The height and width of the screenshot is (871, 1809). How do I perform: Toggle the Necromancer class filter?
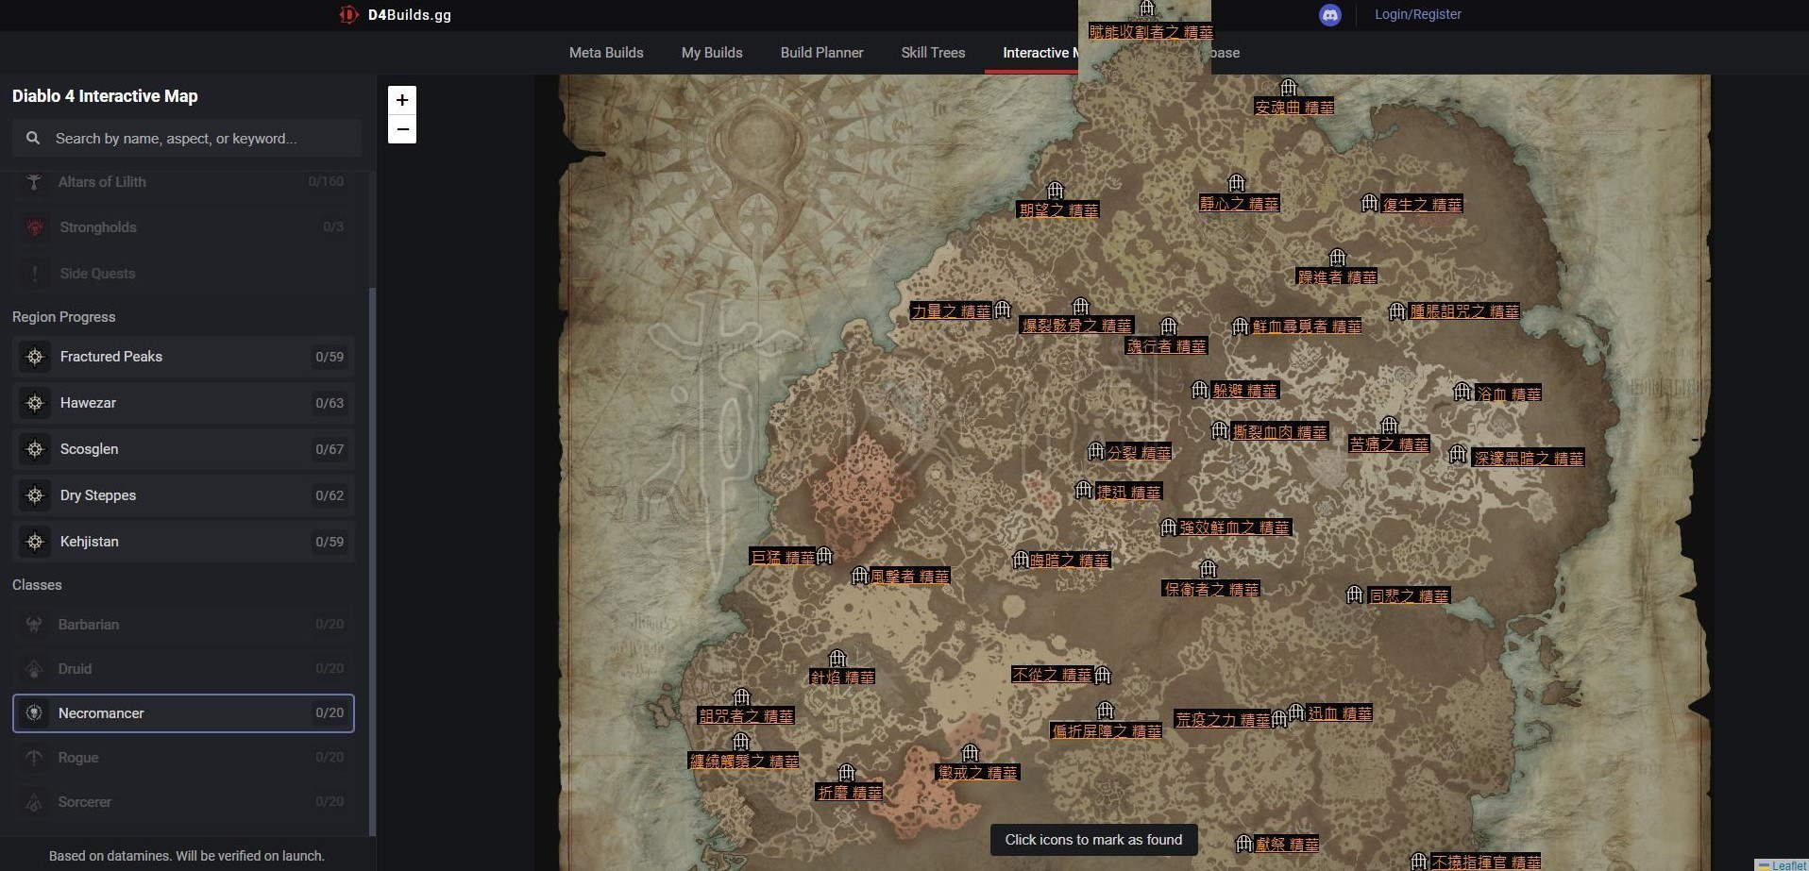pyautogui.click(x=183, y=713)
